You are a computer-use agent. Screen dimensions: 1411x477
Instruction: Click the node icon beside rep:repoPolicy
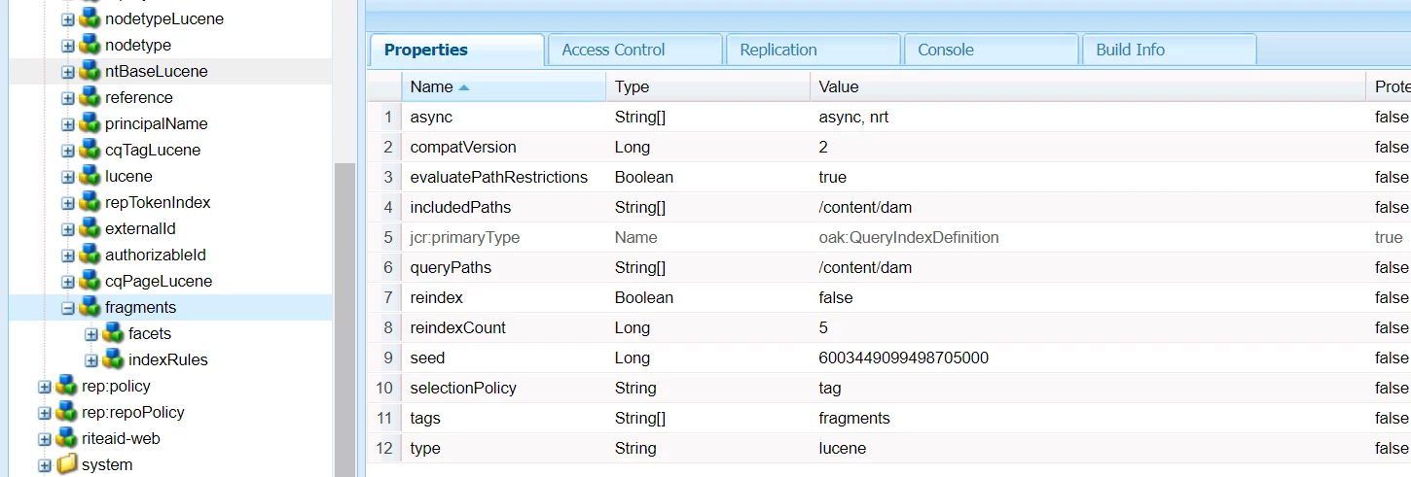tap(66, 412)
